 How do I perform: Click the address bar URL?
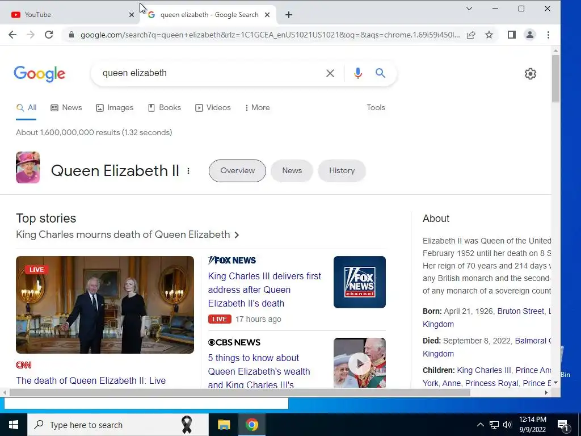tap(270, 35)
